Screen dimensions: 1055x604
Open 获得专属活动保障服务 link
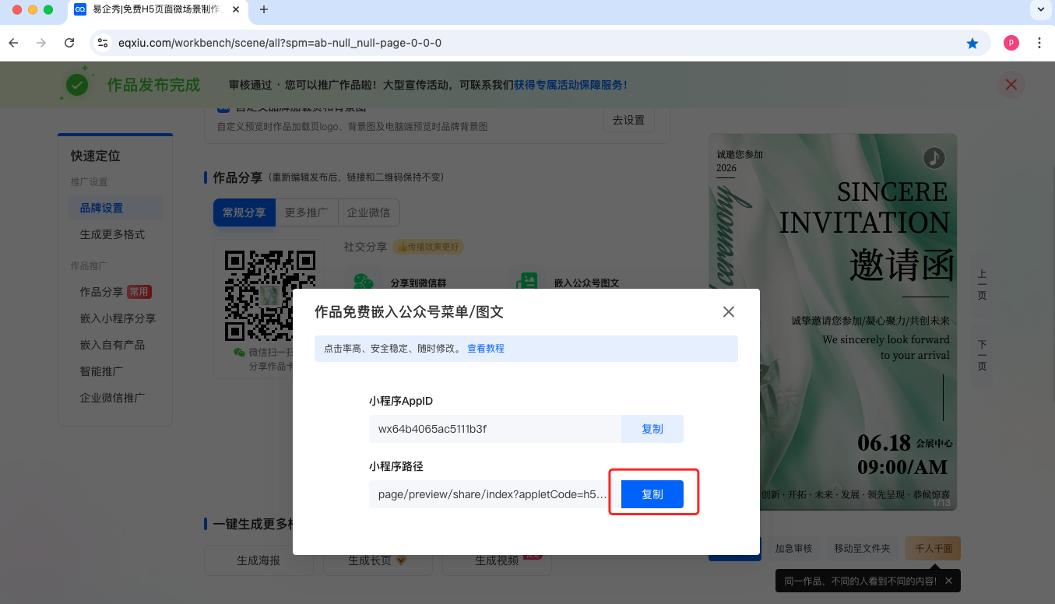pos(570,85)
